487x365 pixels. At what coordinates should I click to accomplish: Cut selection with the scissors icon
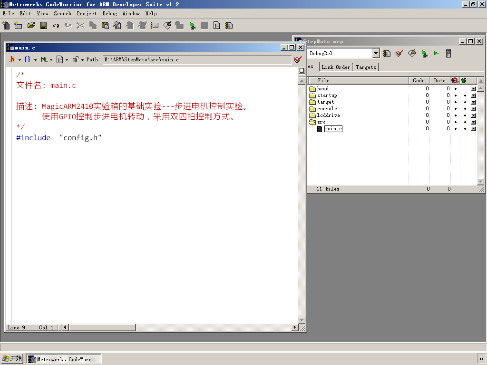[x=80, y=26]
